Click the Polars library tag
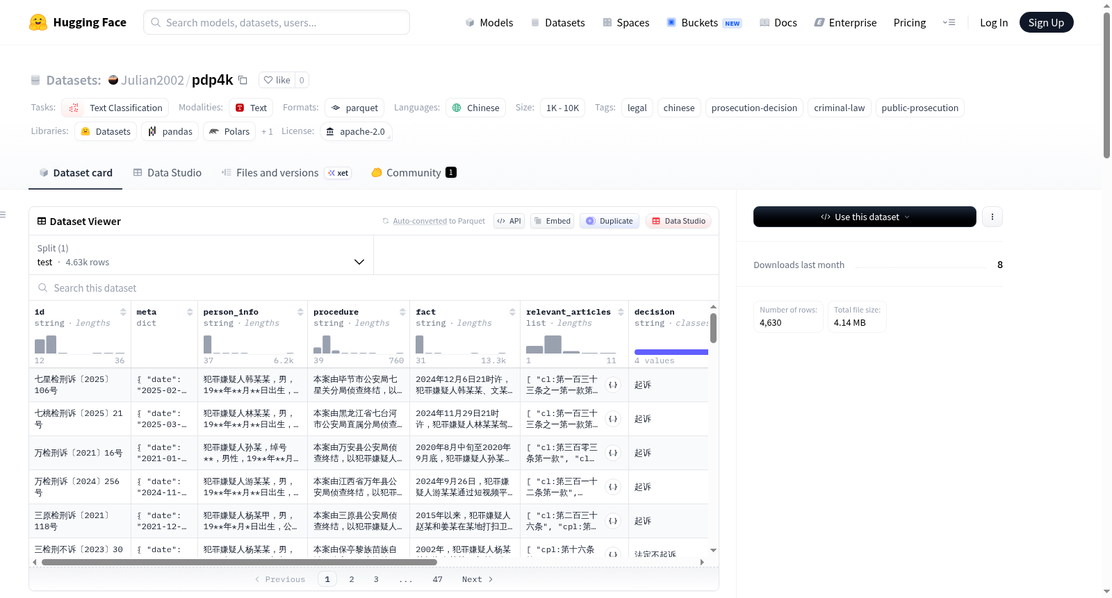The width and height of the screenshot is (1112, 598). 229,131
